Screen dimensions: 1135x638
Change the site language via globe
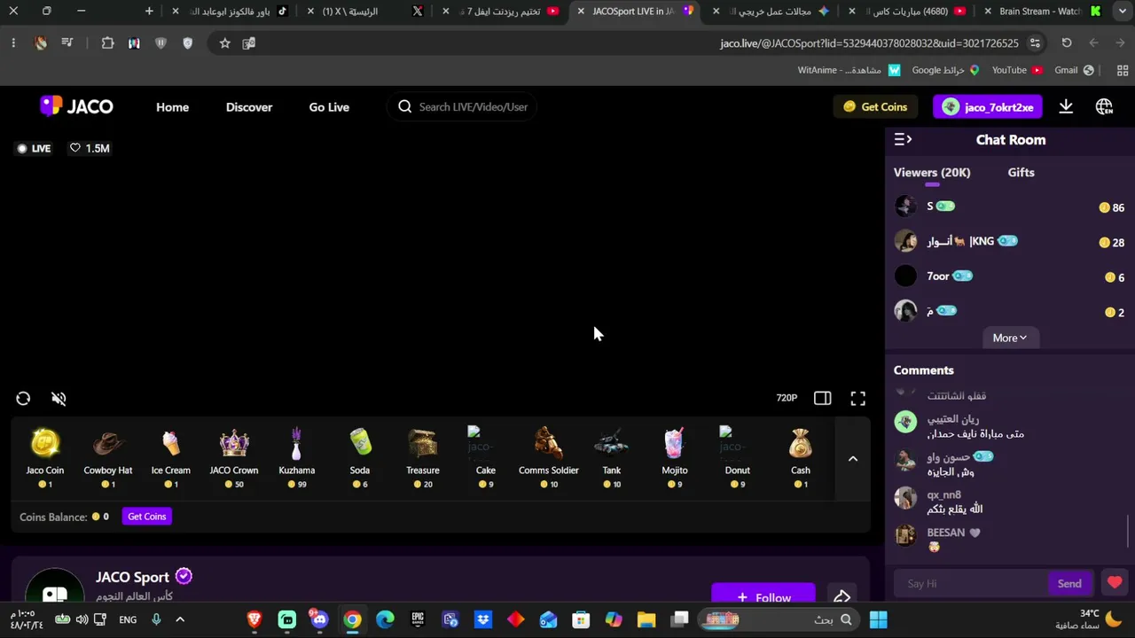point(1104,107)
